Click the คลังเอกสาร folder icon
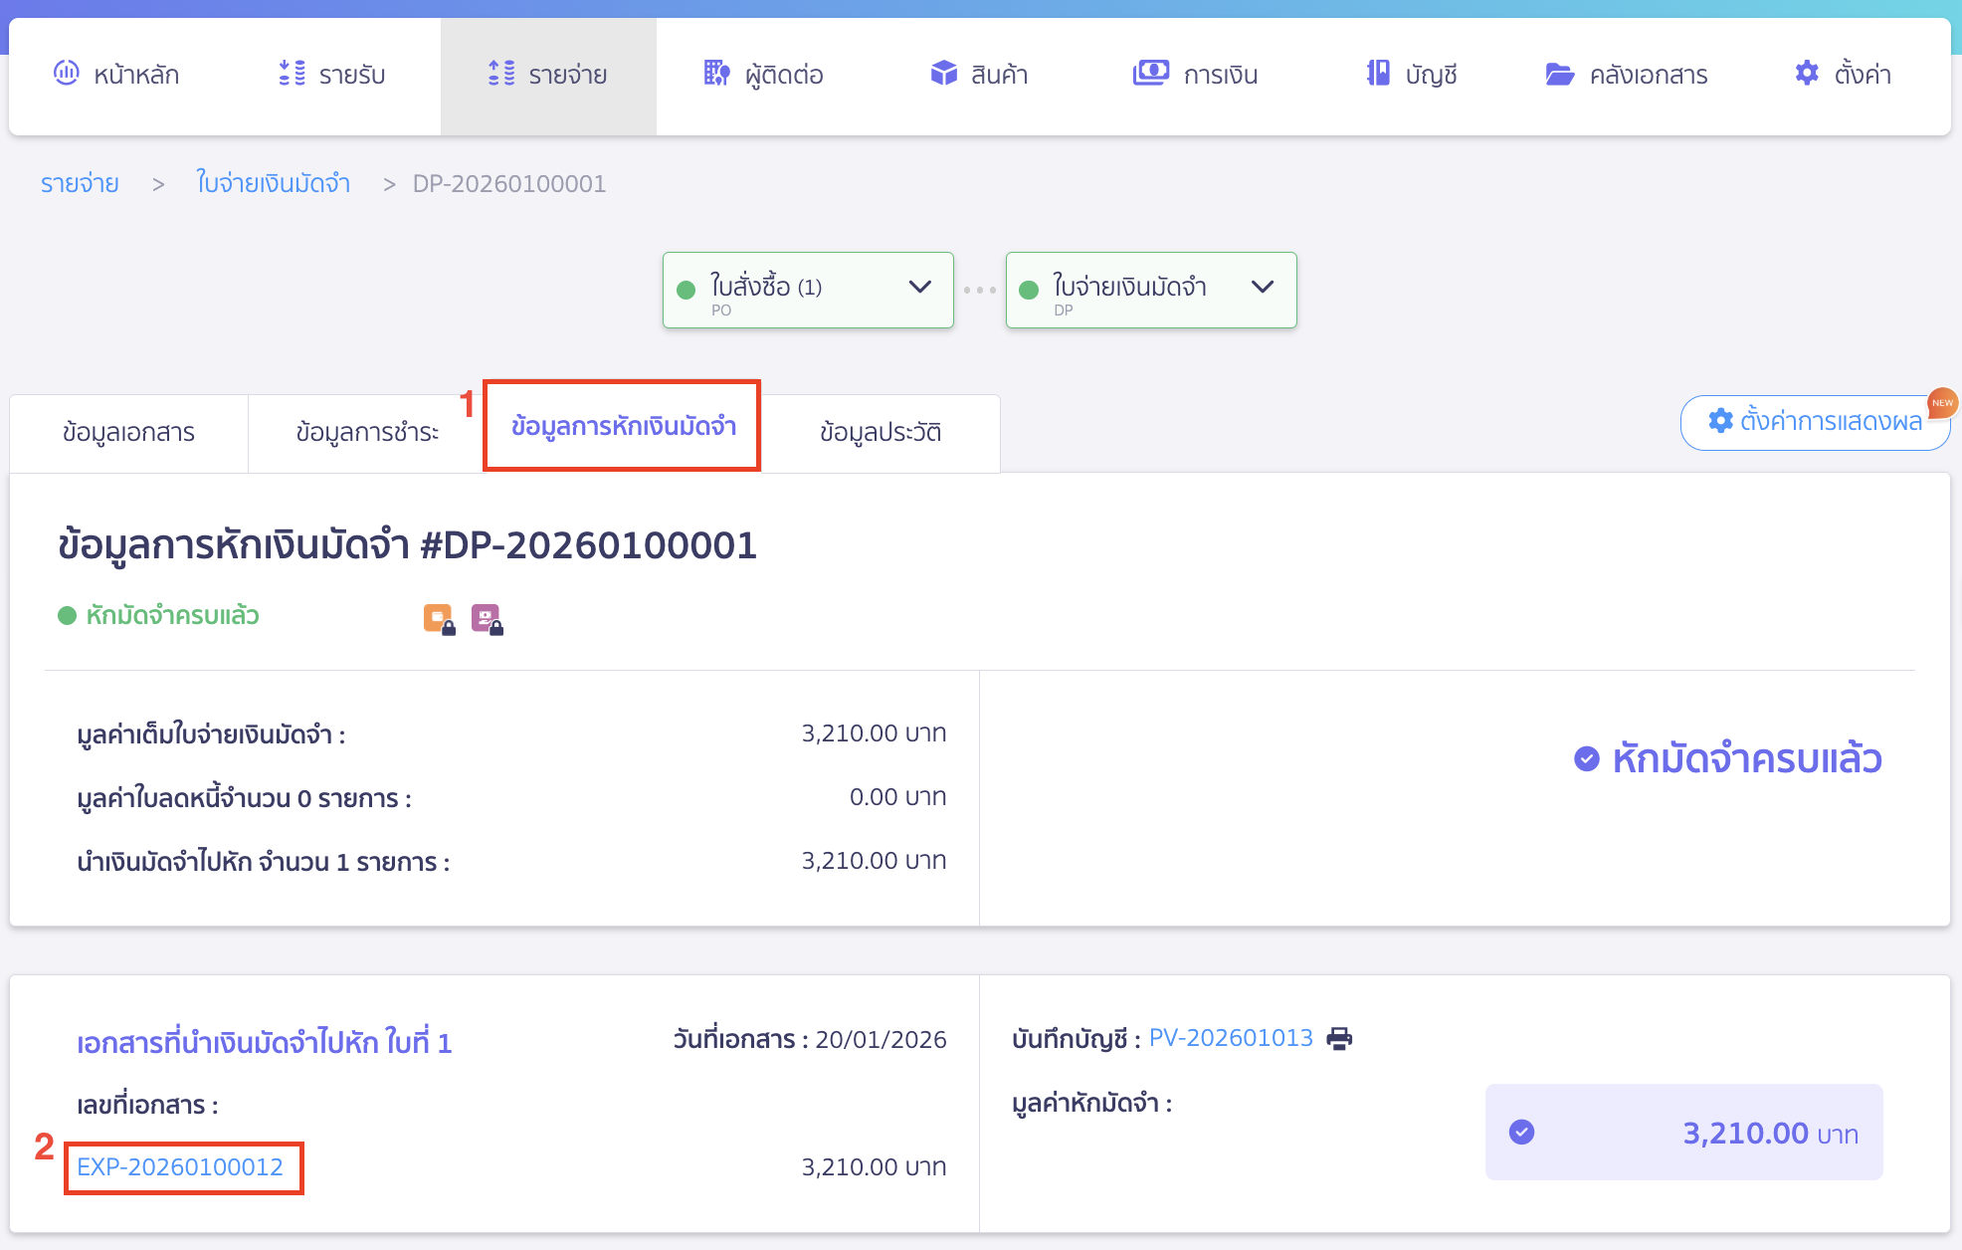The image size is (1962, 1250). (x=1559, y=74)
